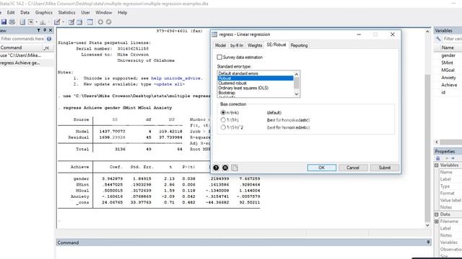
Task: Click the pin icon on the Command panel
Action: (428, 242)
